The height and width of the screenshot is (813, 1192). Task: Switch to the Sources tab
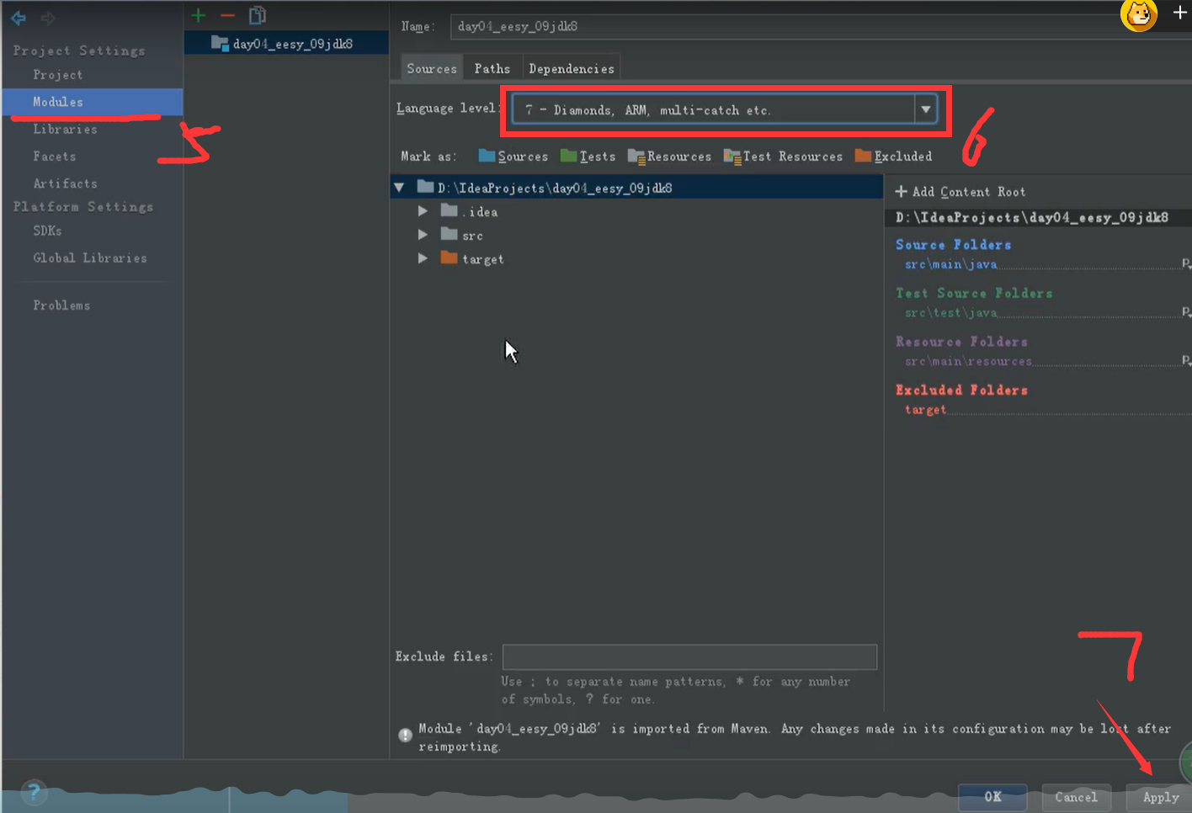coord(432,69)
